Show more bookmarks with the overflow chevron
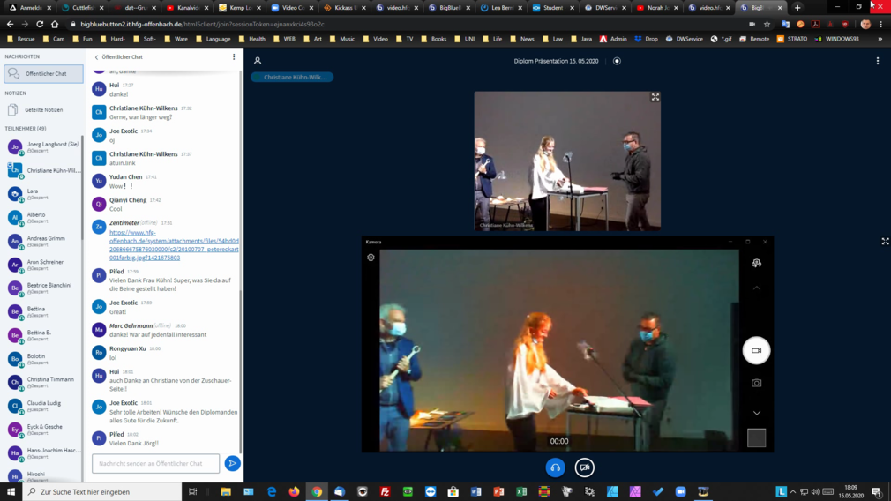The image size is (891, 501). tap(880, 39)
